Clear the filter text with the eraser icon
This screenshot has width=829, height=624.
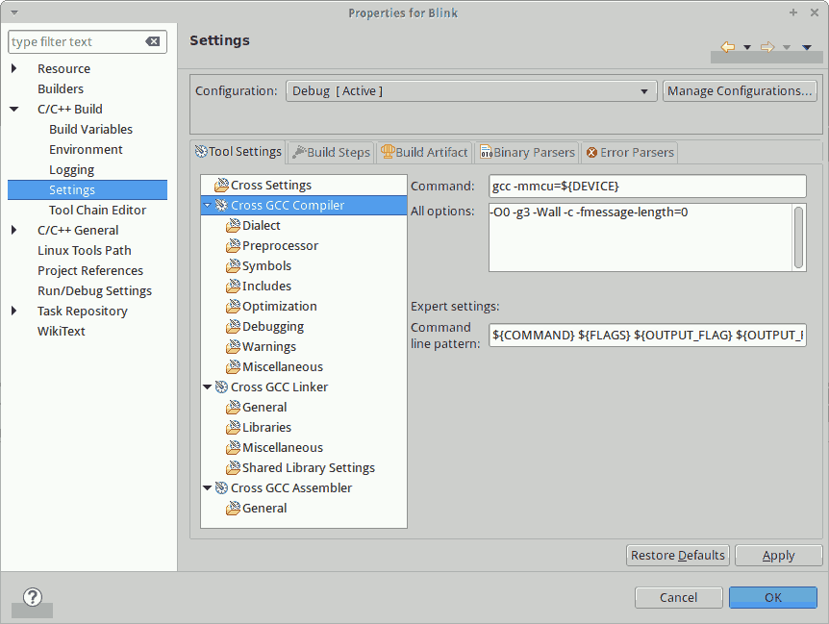tap(153, 42)
